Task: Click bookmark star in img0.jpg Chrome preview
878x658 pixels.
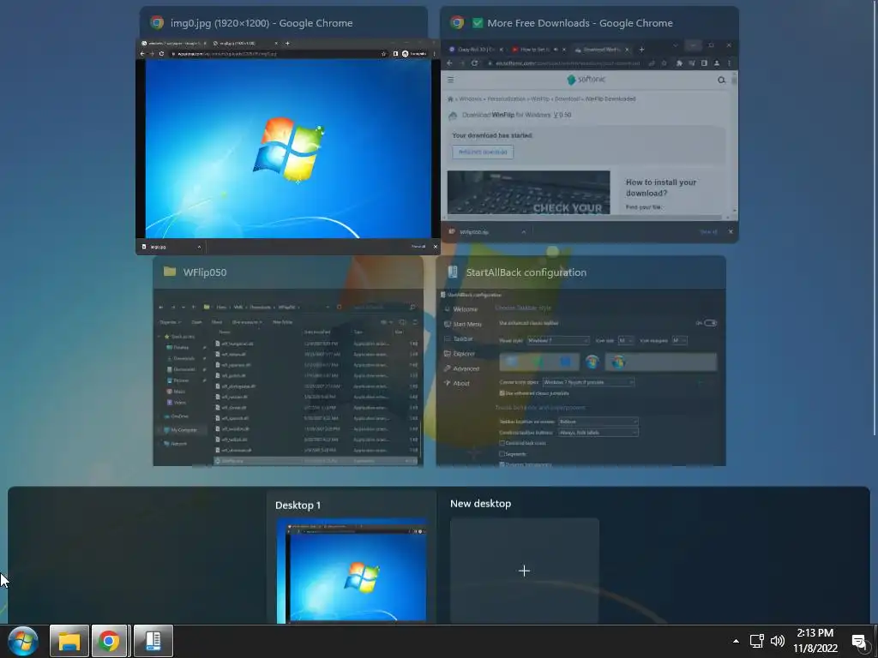Action: pyautogui.click(x=383, y=54)
